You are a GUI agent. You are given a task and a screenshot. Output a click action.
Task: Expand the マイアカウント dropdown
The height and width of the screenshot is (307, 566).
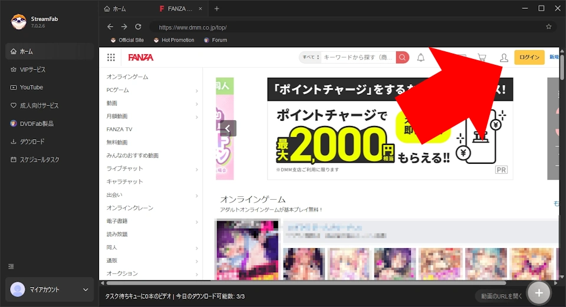pyautogui.click(x=85, y=289)
